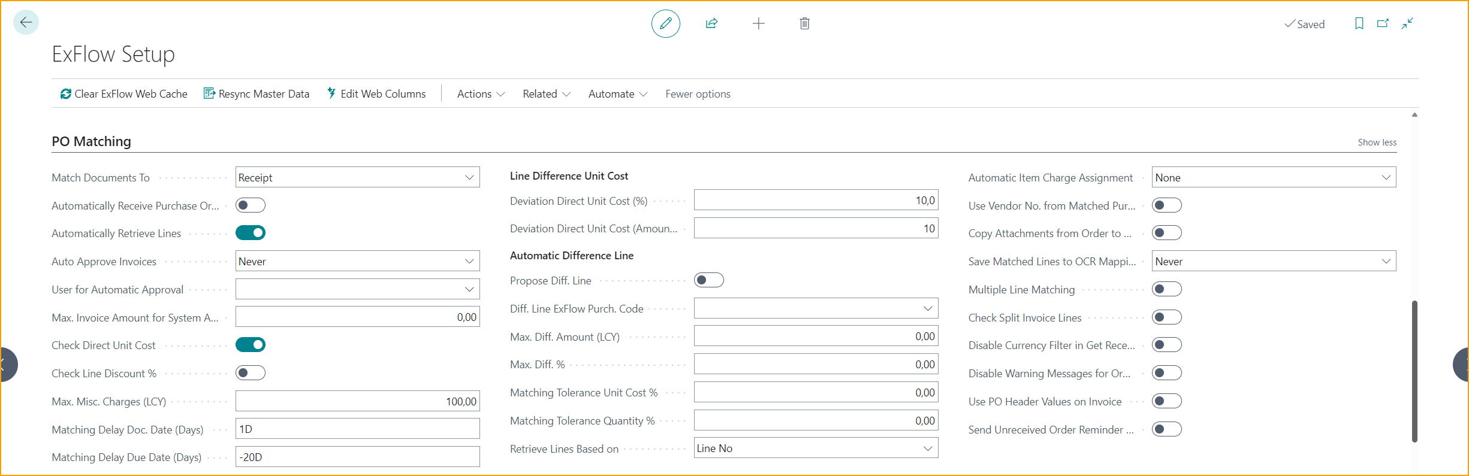The width and height of the screenshot is (1469, 476).
Task: Click Fewer options
Action: click(698, 94)
